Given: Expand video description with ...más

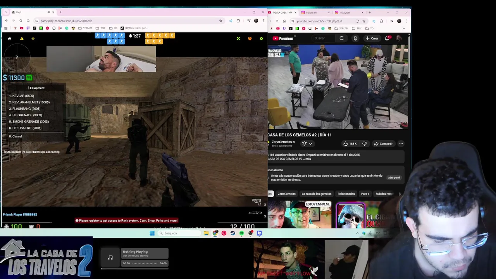Looking at the screenshot, I should coord(308,159).
